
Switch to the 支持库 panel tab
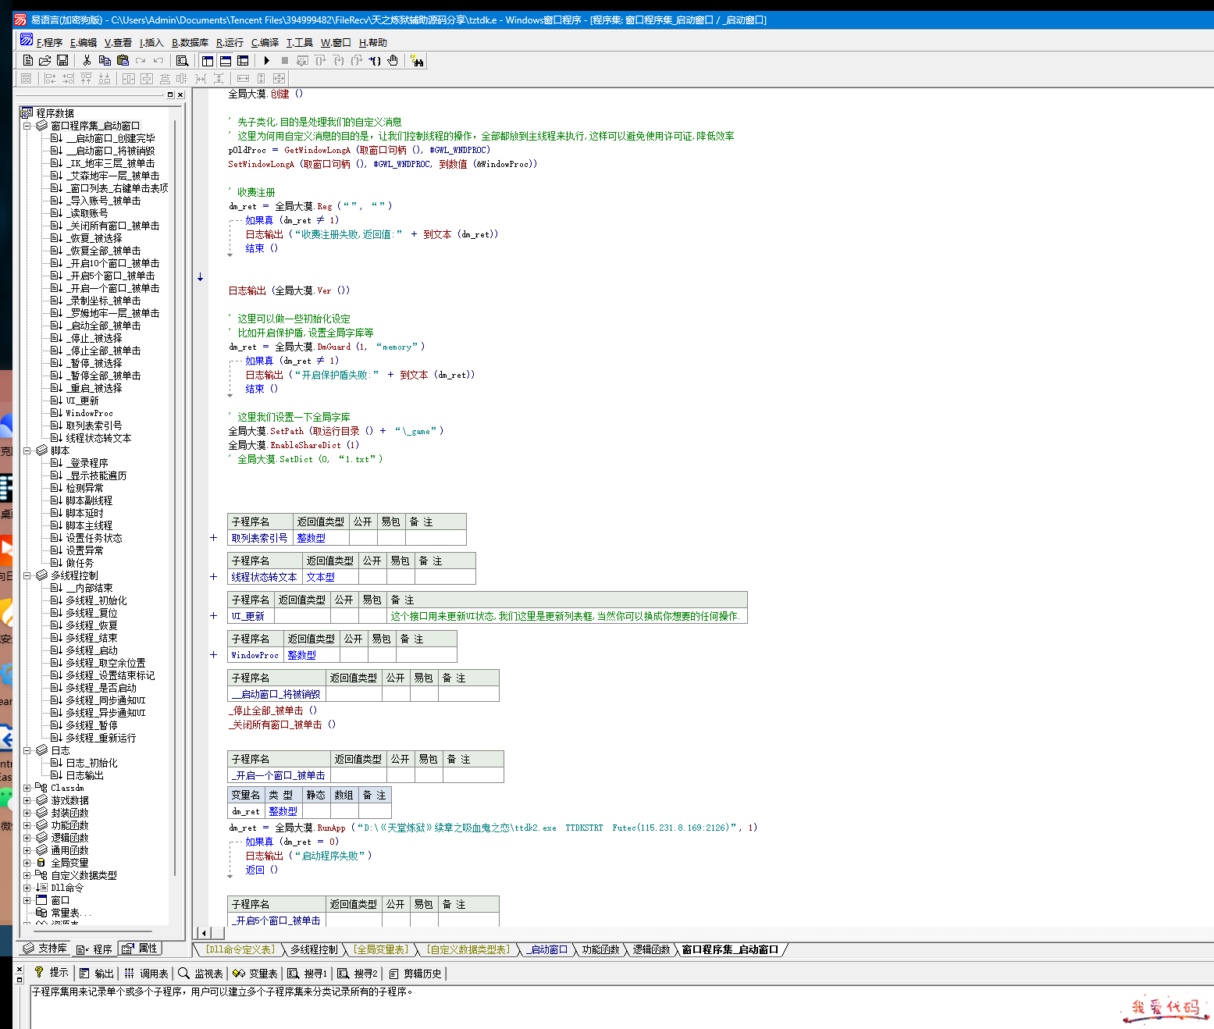tap(45, 949)
